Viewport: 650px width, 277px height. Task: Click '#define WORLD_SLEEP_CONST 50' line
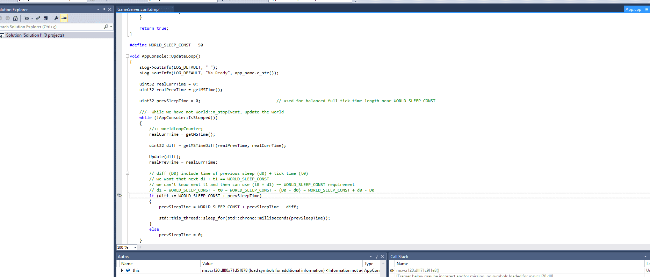pyautogui.click(x=166, y=45)
